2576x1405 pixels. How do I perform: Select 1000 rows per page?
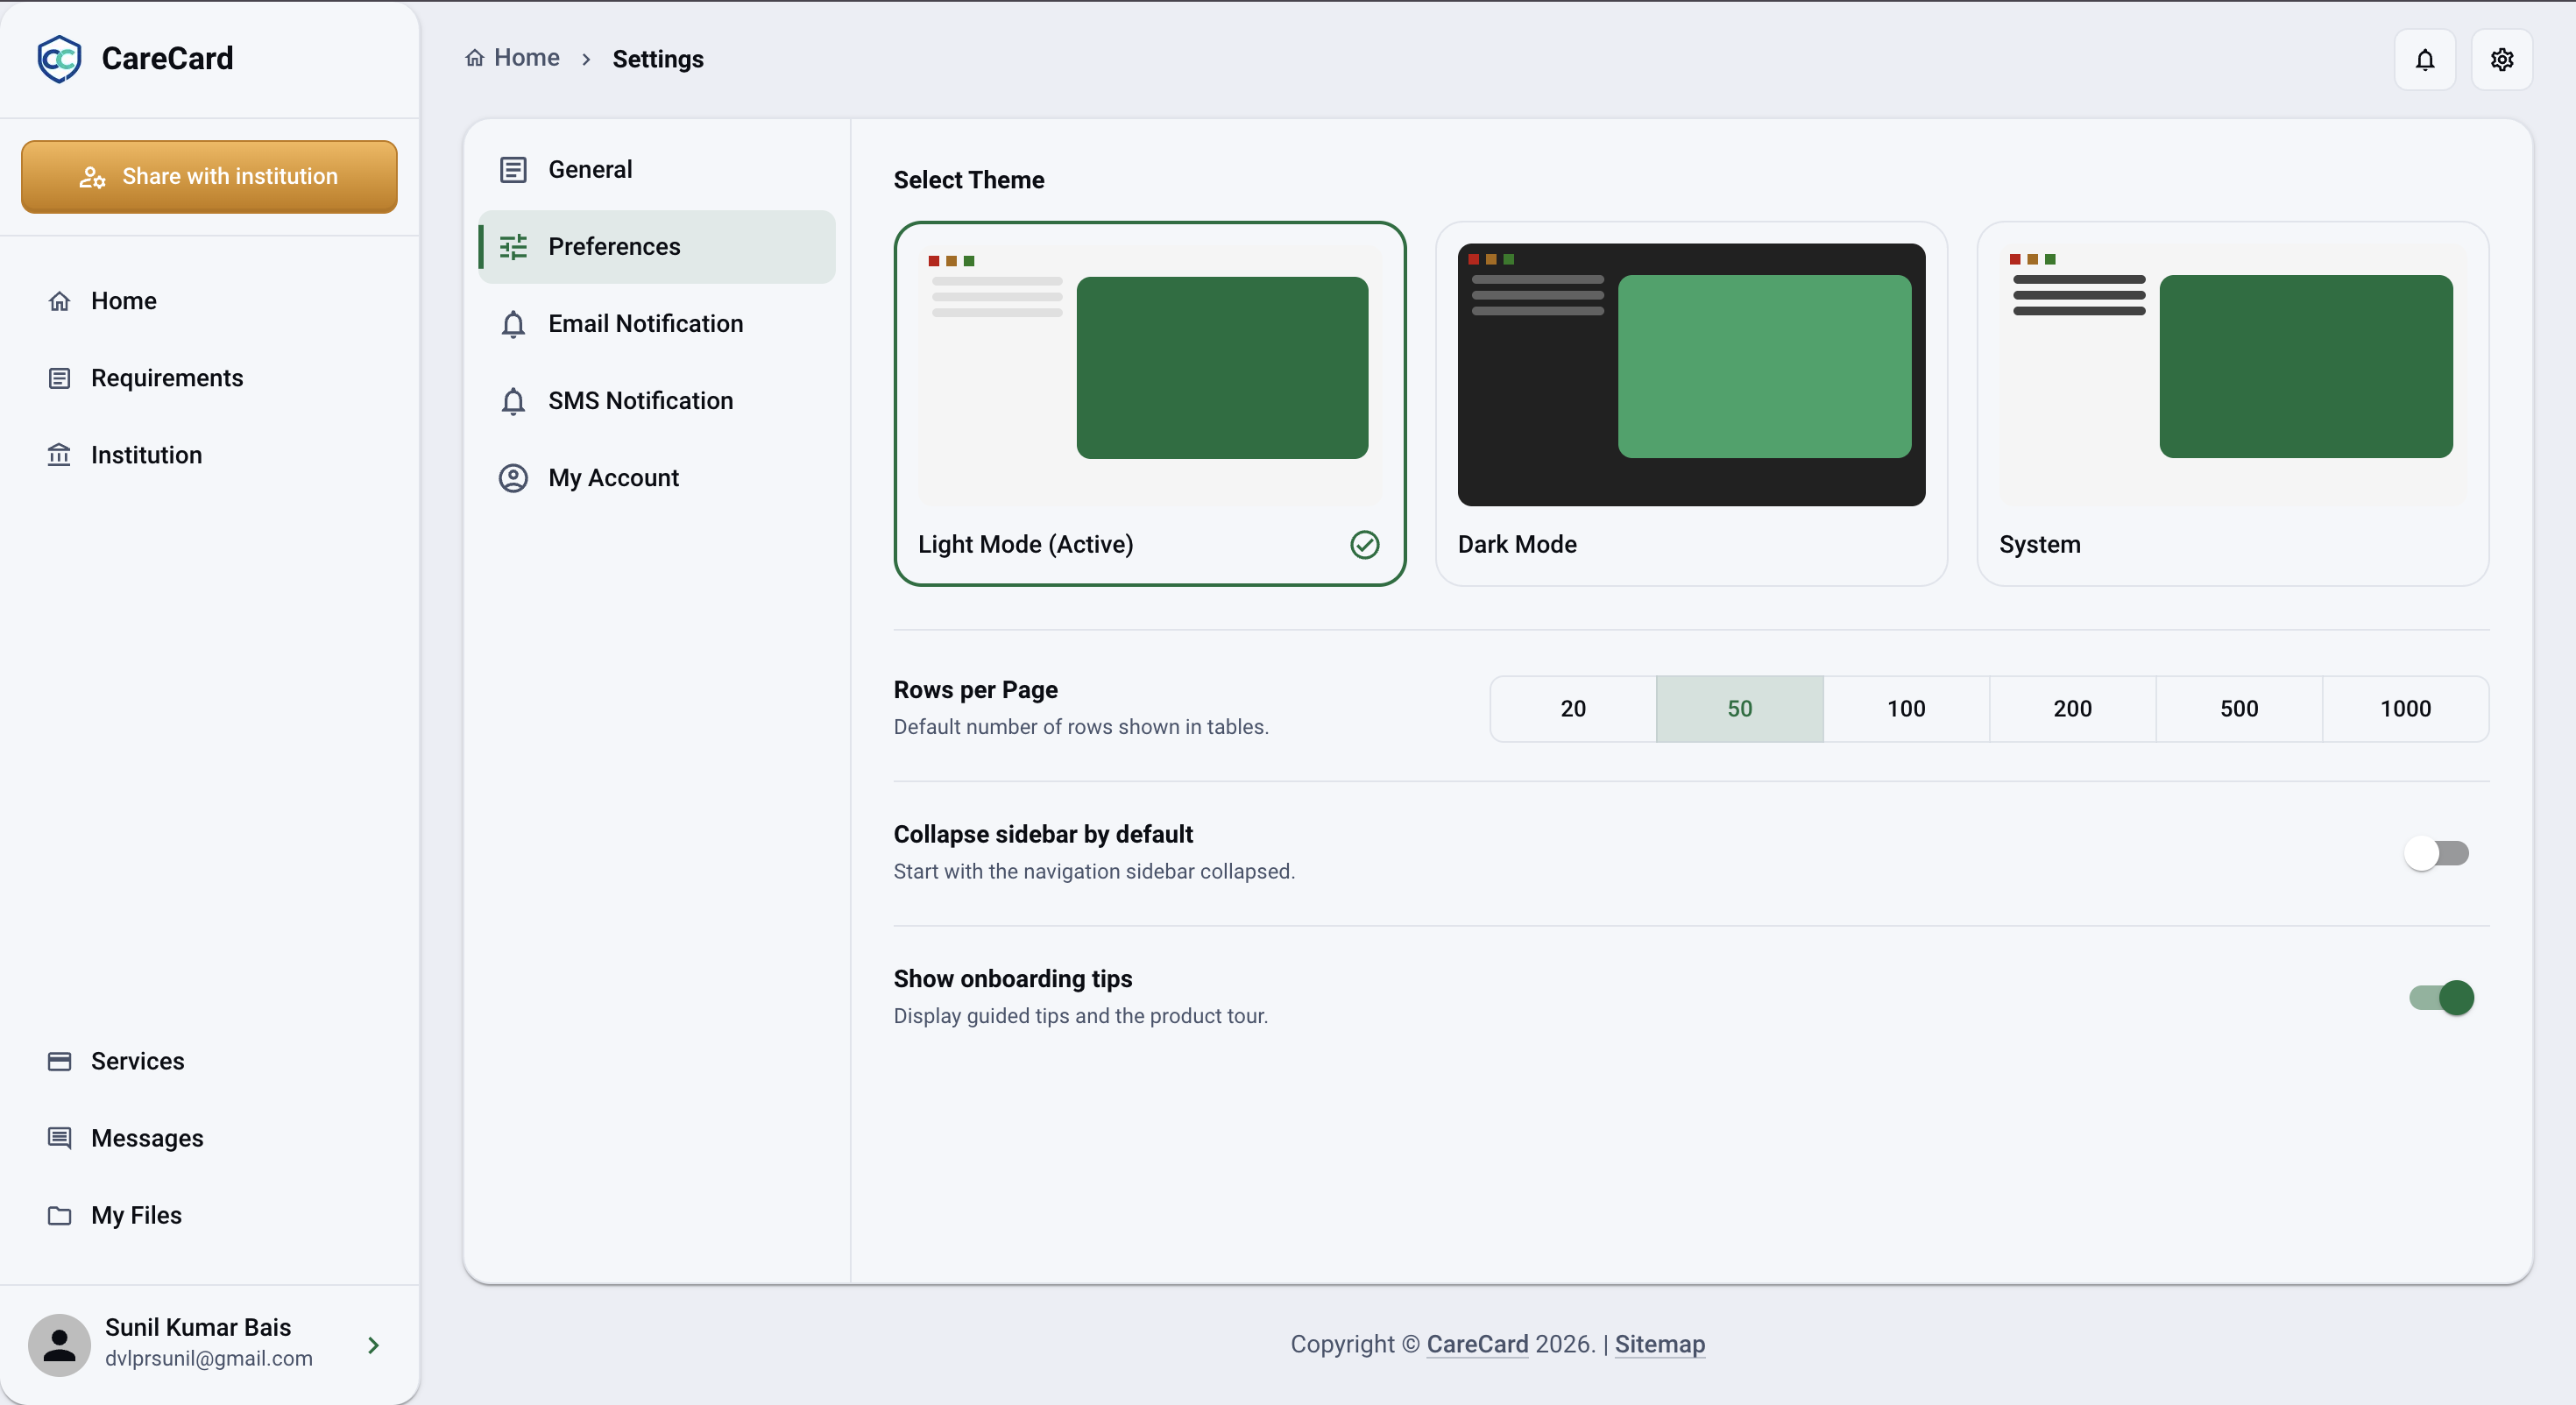click(x=2406, y=709)
